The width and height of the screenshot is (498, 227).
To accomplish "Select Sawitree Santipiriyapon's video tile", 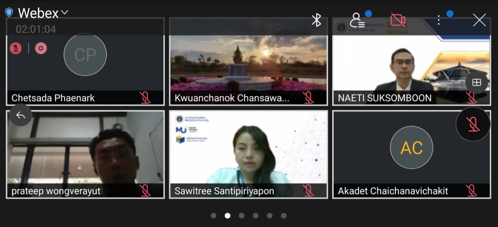I will [248, 154].
